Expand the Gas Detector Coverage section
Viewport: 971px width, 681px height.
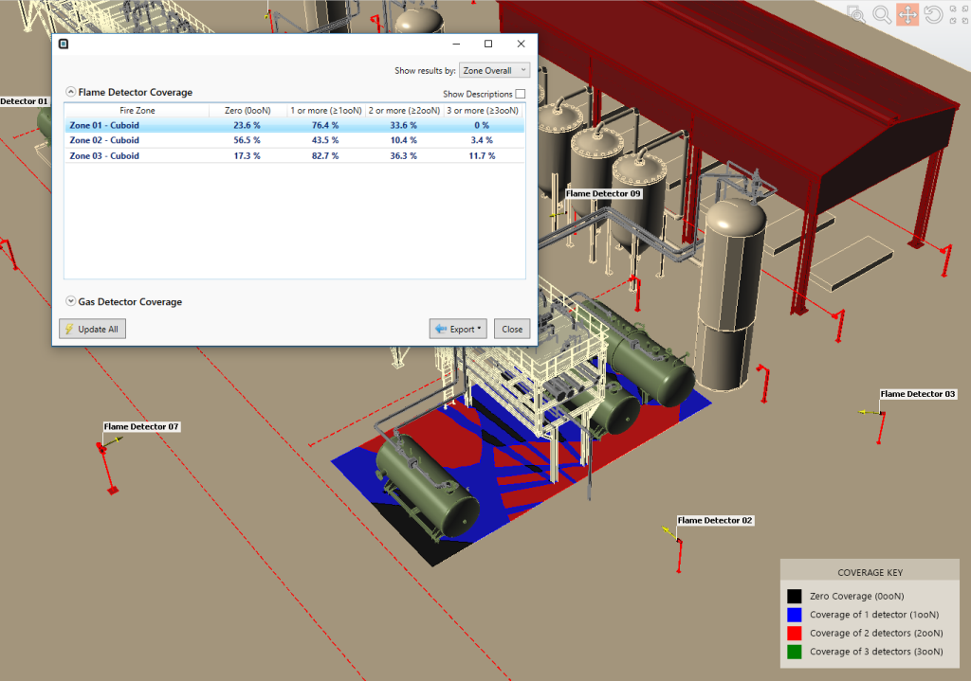pos(70,301)
